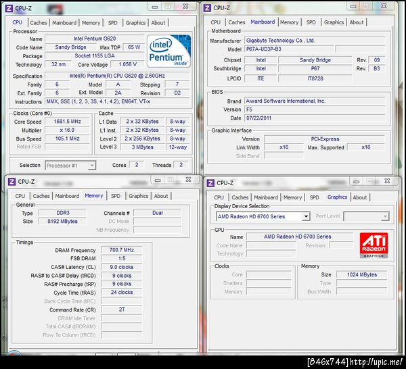Open the About tab in the CPU window
The image size is (406, 369).
click(x=158, y=23)
